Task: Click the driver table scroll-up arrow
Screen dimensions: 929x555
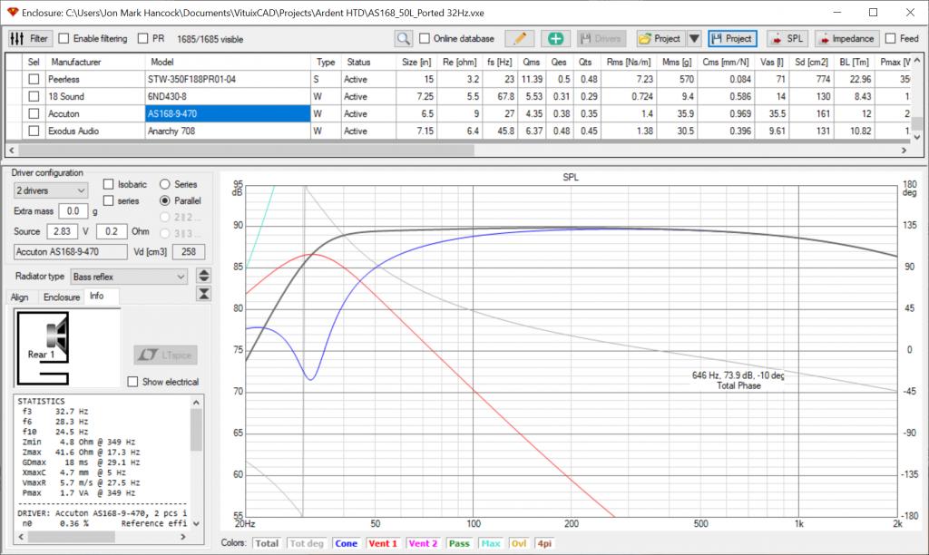Action: (917, 61)
